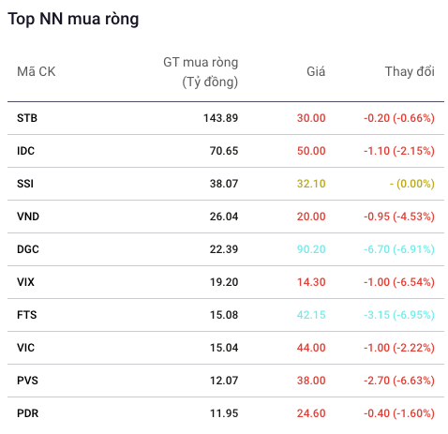Select DGC ticker symbol
The height and width of the screenshot is (434, 448).
click(x=28, y=249)
